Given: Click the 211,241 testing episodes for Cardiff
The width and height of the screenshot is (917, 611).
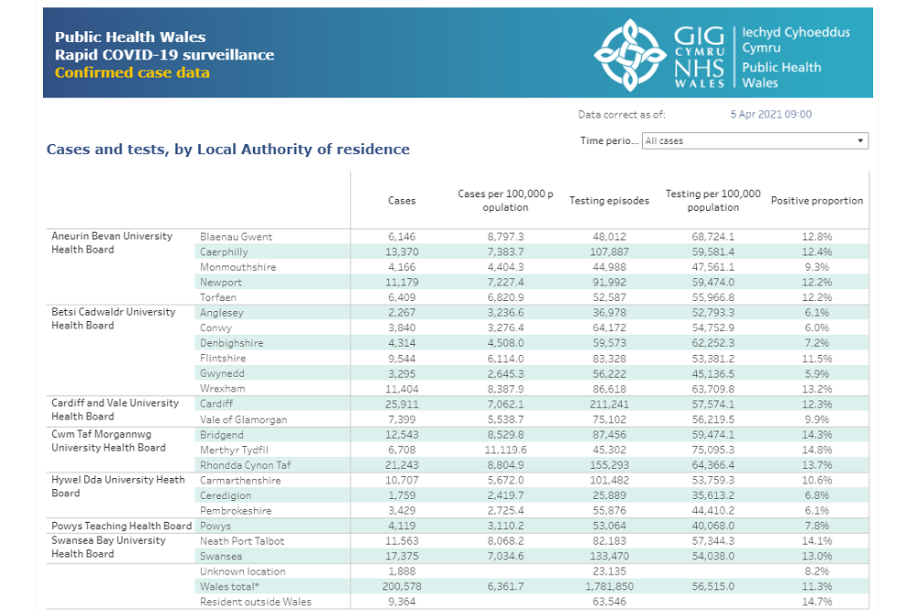Looking at the screenshot, I should point(610,405).
